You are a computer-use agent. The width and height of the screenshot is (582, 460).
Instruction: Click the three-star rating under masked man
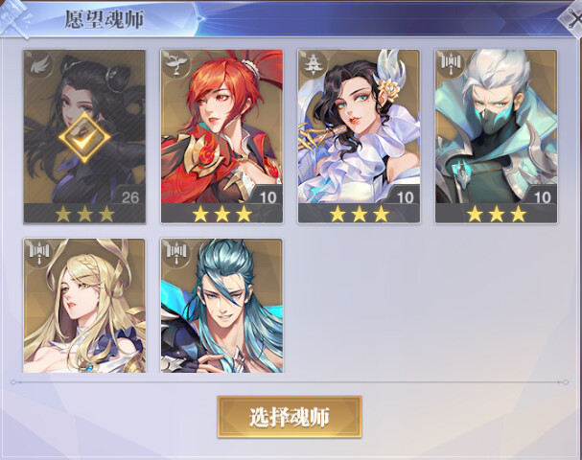click(x=497, y=214)
